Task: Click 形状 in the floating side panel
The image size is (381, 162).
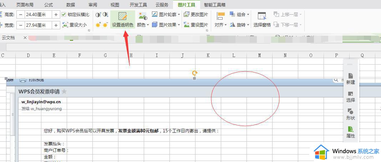Action: [350, 115]
